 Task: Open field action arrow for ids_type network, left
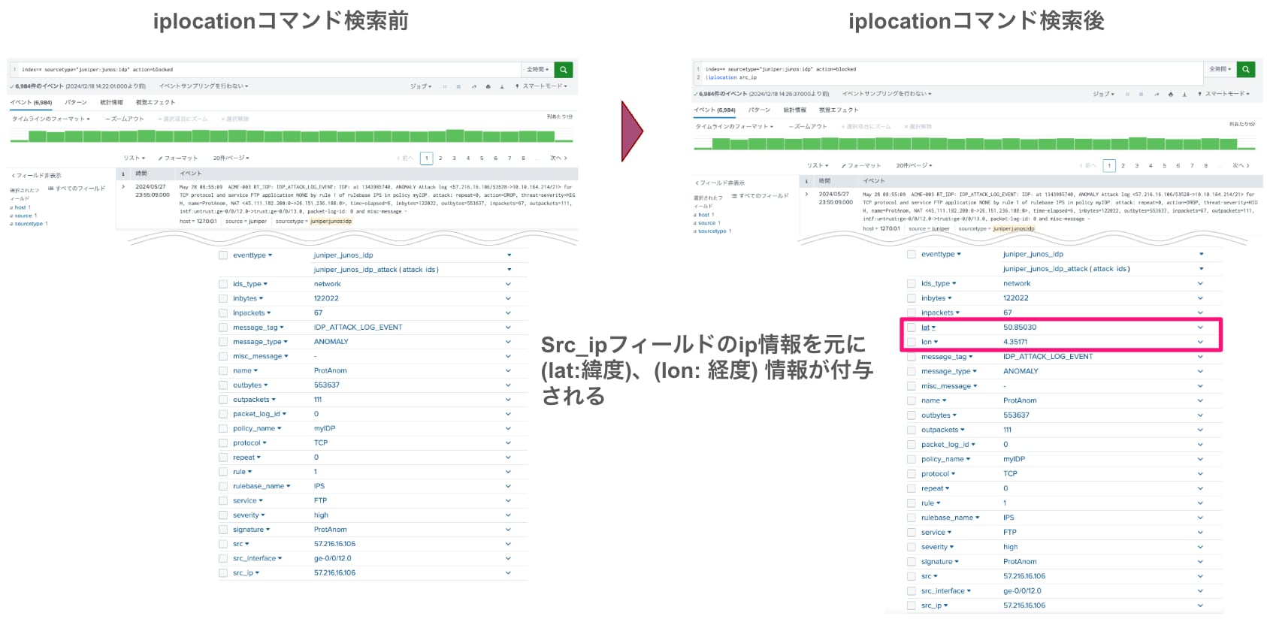(x=508, y=284)
